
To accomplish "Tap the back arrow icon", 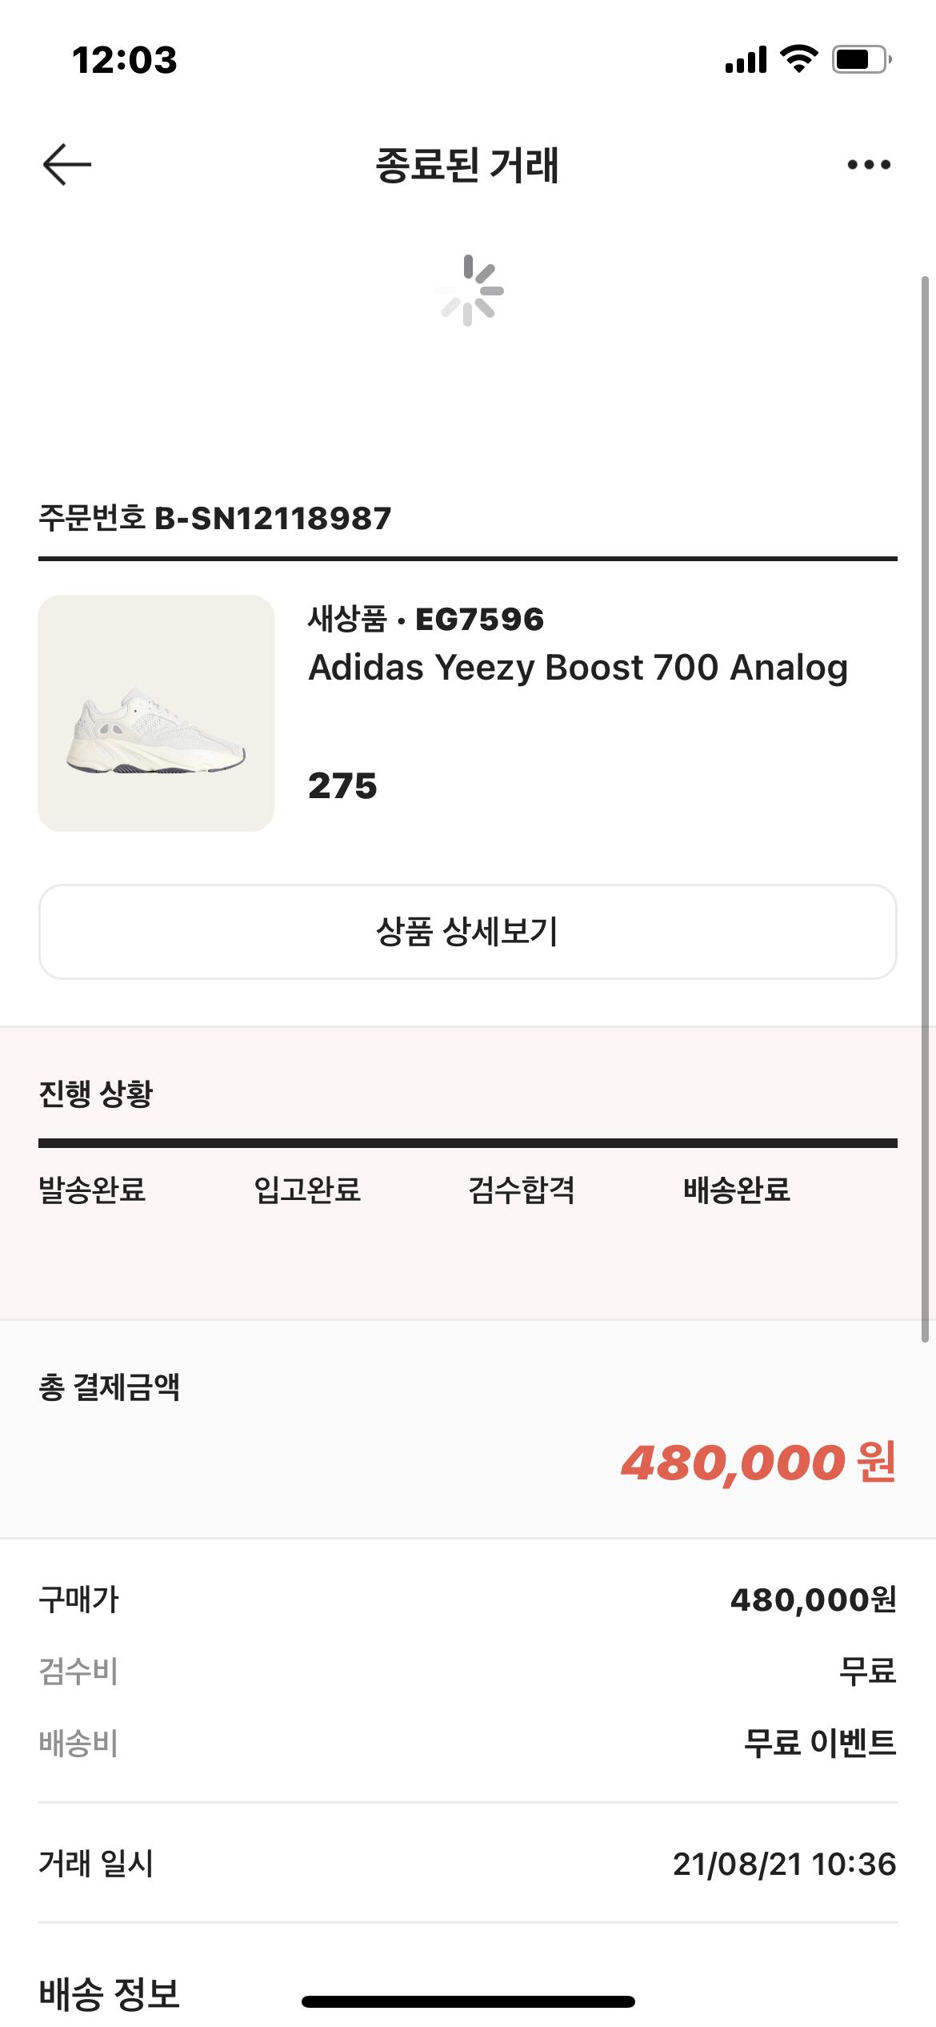I will [67, 165].
